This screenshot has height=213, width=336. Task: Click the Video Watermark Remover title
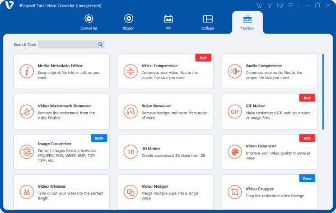[64, 106]
